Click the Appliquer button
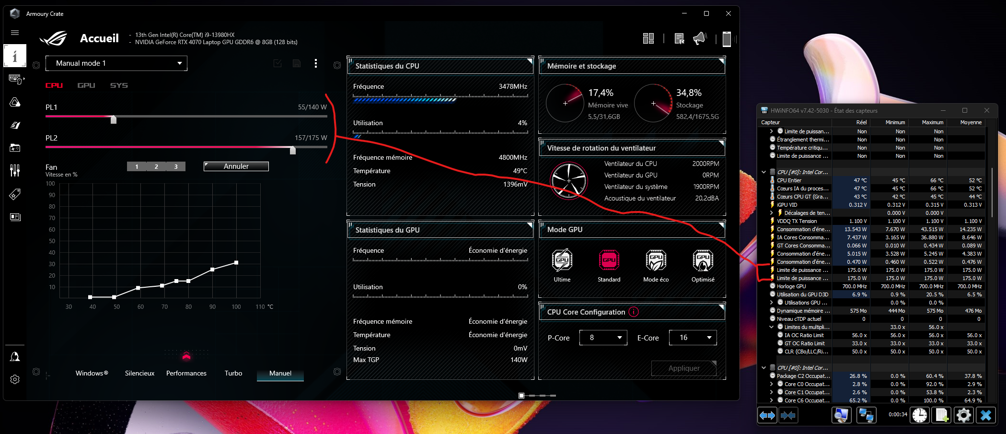Screen dimensions: 1006x434 [683, 368]
